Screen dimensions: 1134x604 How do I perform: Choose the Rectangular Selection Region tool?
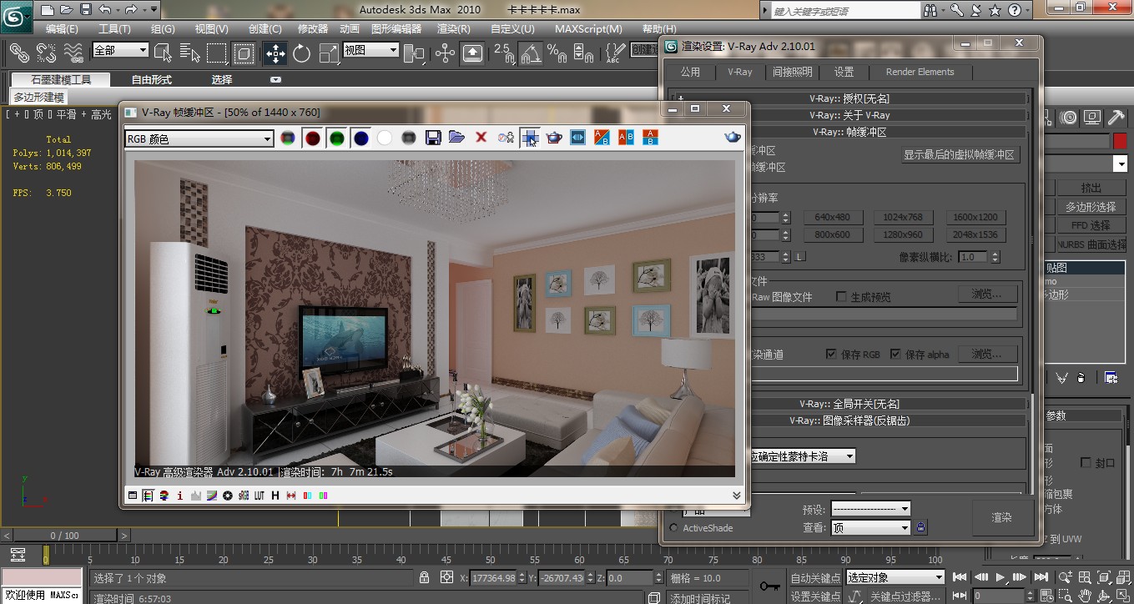tap(217, 53)
